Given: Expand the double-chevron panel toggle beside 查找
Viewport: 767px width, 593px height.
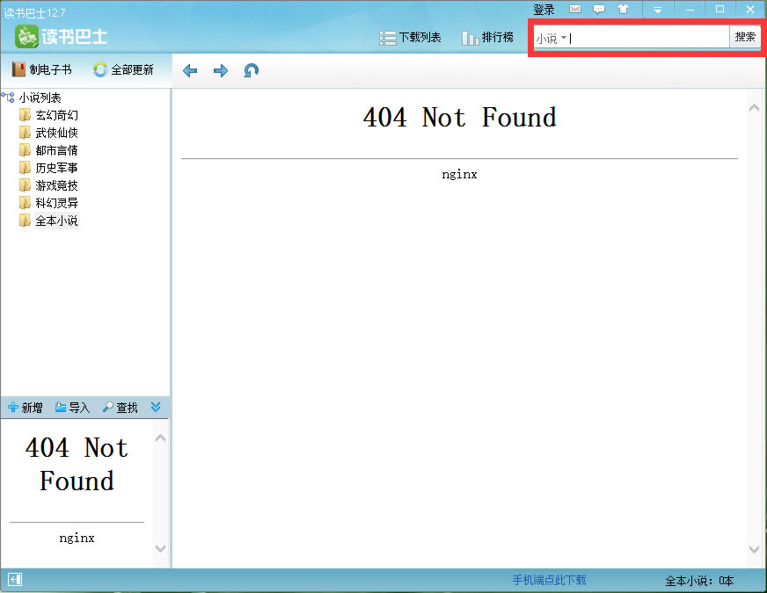Looking at the screenshot, I should pos(156,408).
